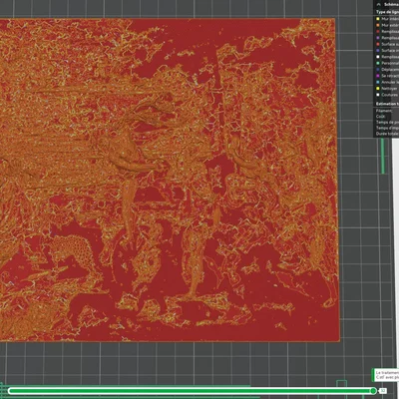Click the Durée totale estimation row

[x=387, y=134]
